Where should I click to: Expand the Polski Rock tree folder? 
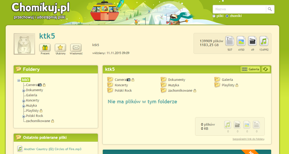pyautogui.click(x=24, y=116)
